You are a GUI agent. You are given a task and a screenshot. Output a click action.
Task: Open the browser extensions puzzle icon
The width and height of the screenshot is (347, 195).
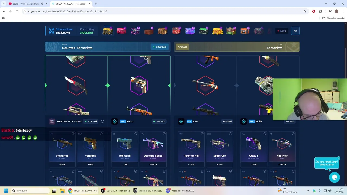coord(320,11)
